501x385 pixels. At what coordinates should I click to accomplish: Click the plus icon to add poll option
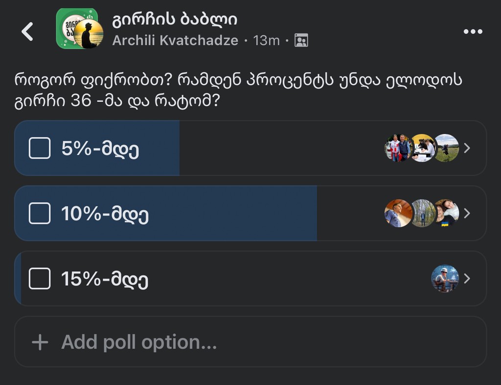tap(40, 341)
